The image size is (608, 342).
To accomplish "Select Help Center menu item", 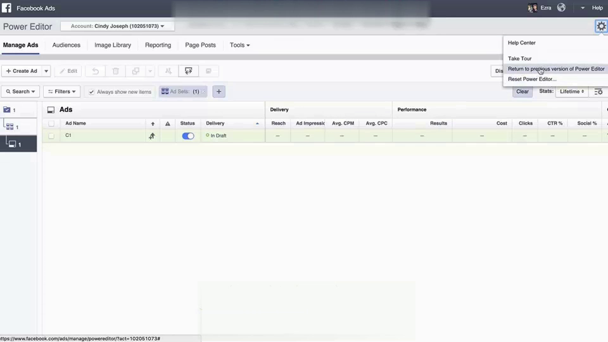I will [x=521, y=42].
